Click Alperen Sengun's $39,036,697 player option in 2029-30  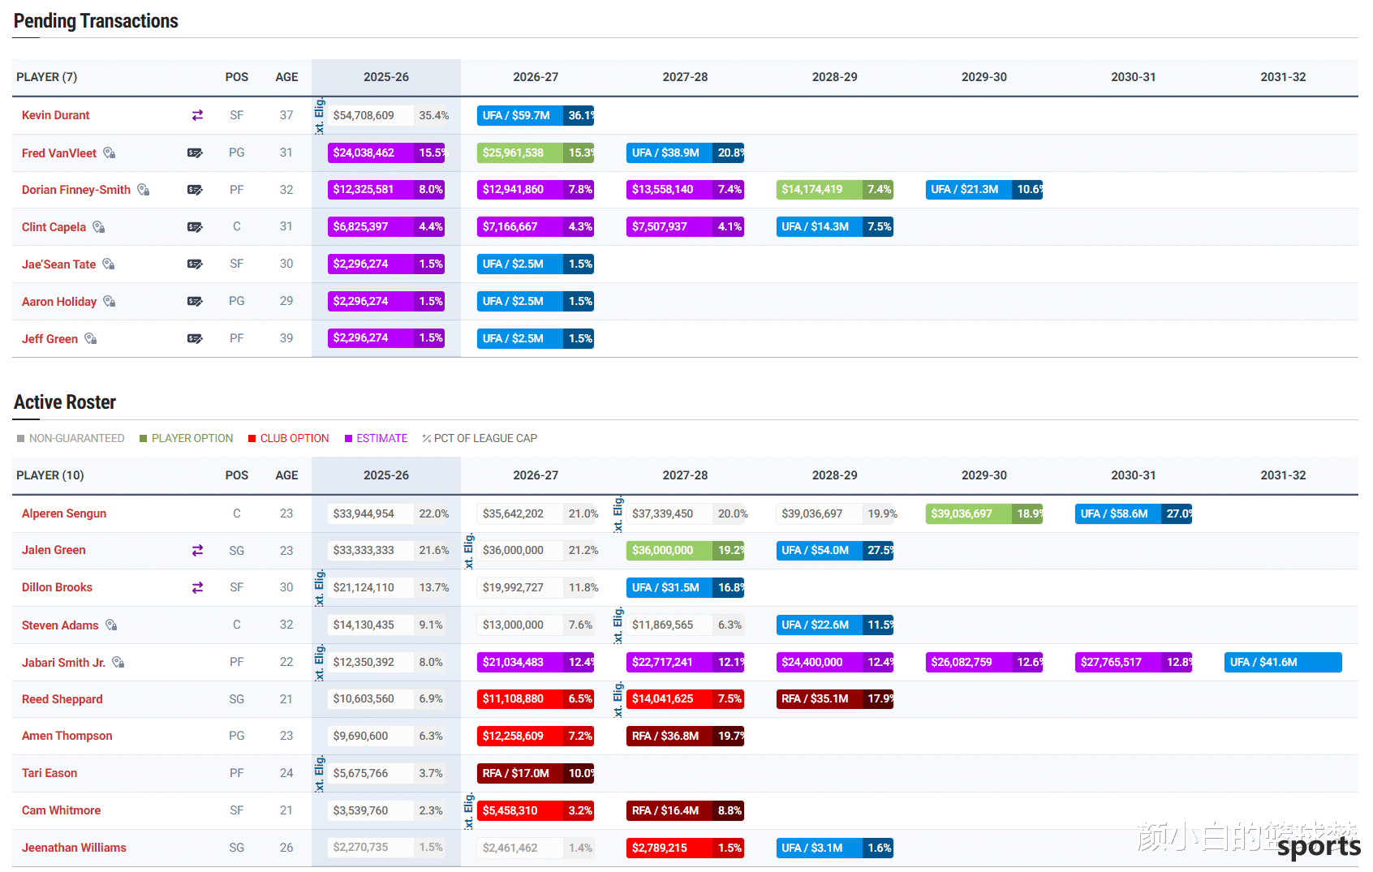click(x=984, y=513)
